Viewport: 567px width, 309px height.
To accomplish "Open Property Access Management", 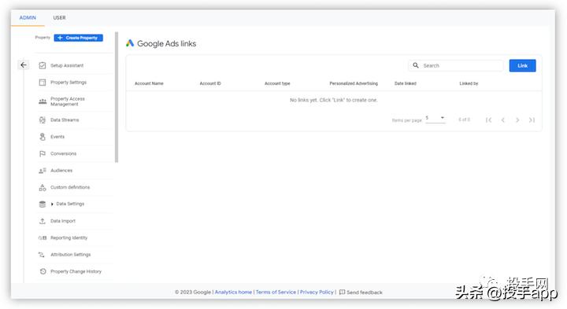I will coord(67,101).
